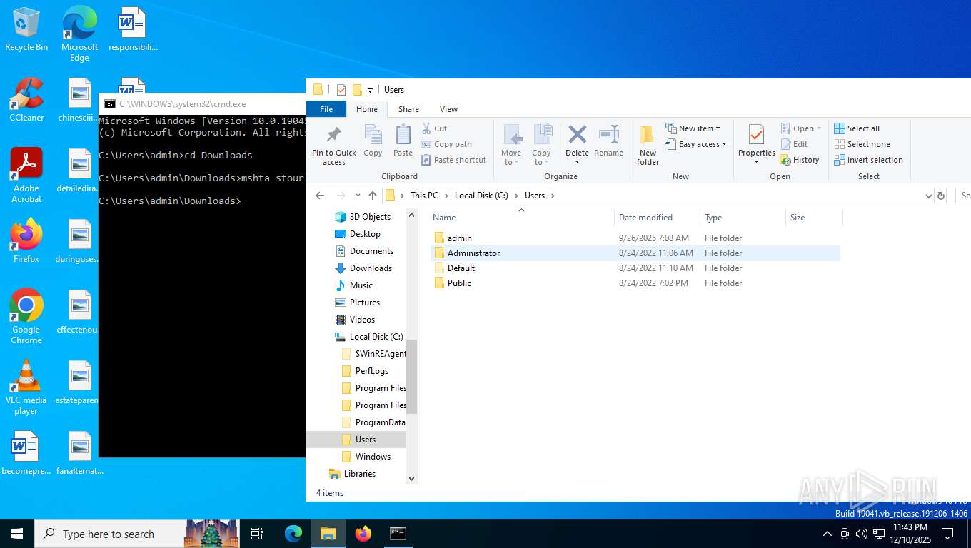Open the notification center icon
The image size is (971, 548).
point(947,534)
